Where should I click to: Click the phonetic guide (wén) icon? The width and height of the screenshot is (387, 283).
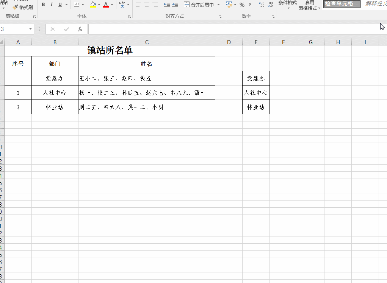click(x=122, y=5)
